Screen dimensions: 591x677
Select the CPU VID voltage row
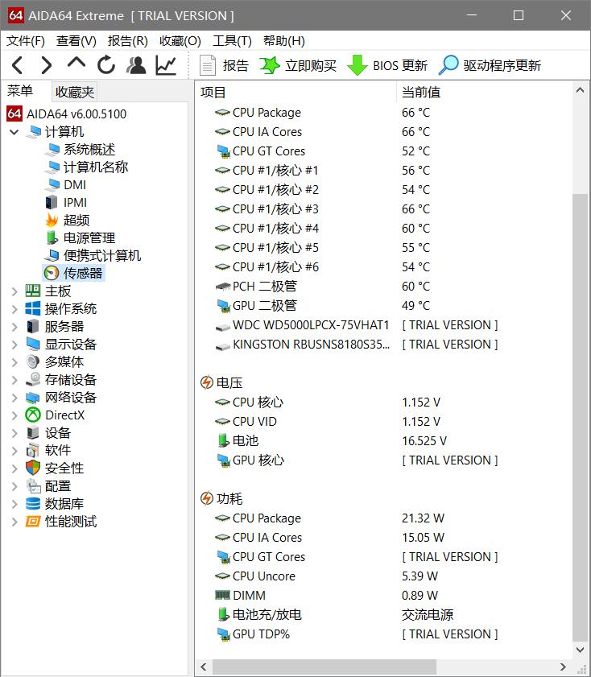tap(384, 421)
